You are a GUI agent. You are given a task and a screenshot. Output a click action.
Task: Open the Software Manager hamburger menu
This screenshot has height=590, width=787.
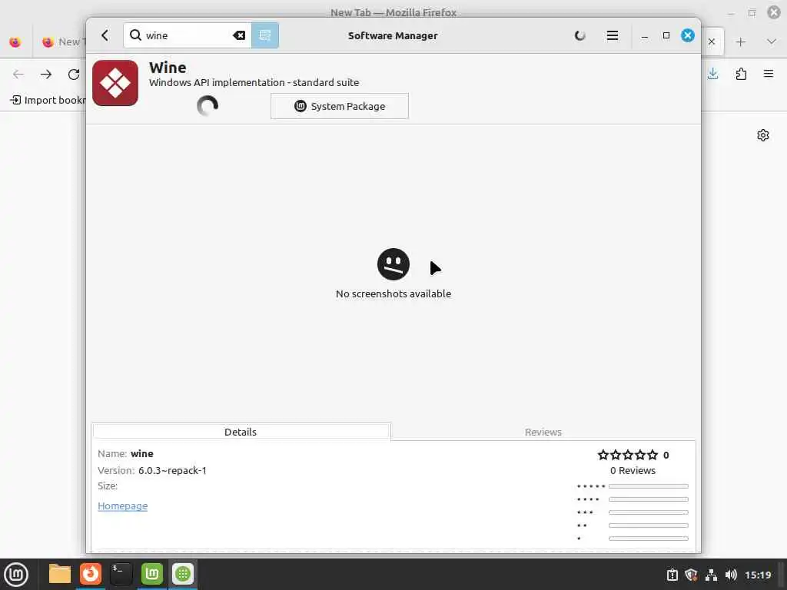613,35
